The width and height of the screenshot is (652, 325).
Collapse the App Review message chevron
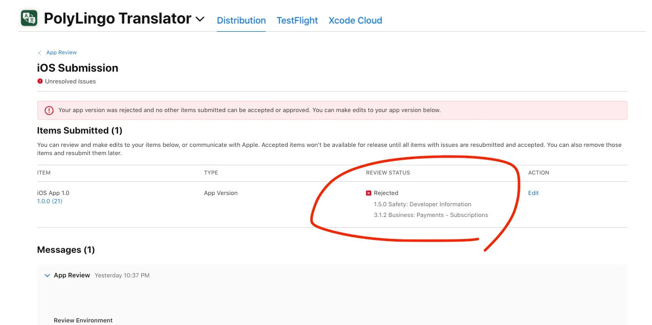click(48, 275)
